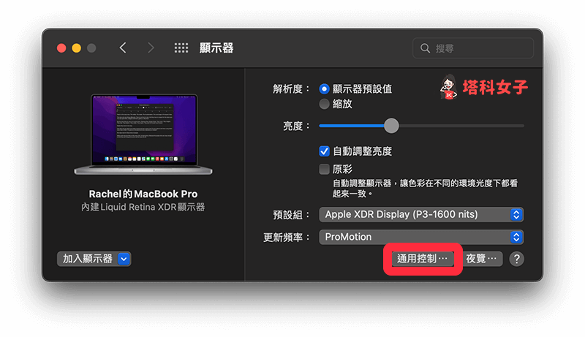The width and height of the screenshot is (585, 337).
Task: Select the MacBook Pro display thumbnail
Action: 143,135
